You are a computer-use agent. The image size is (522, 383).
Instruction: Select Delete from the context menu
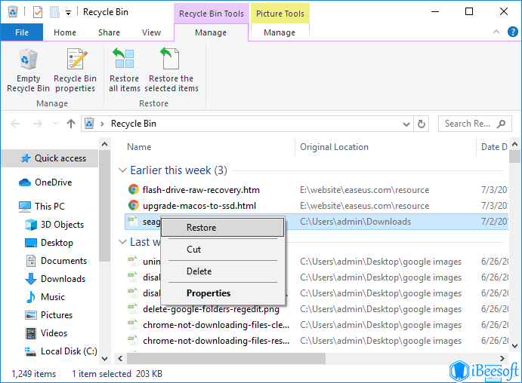point(199,271)
